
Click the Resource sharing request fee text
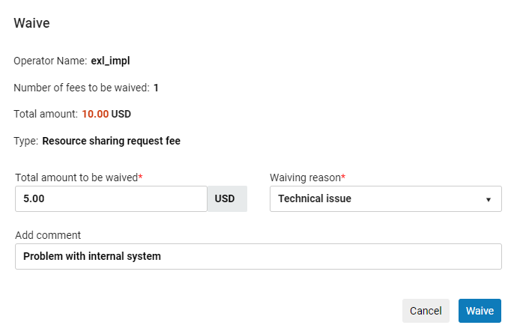tap(111, 141)
